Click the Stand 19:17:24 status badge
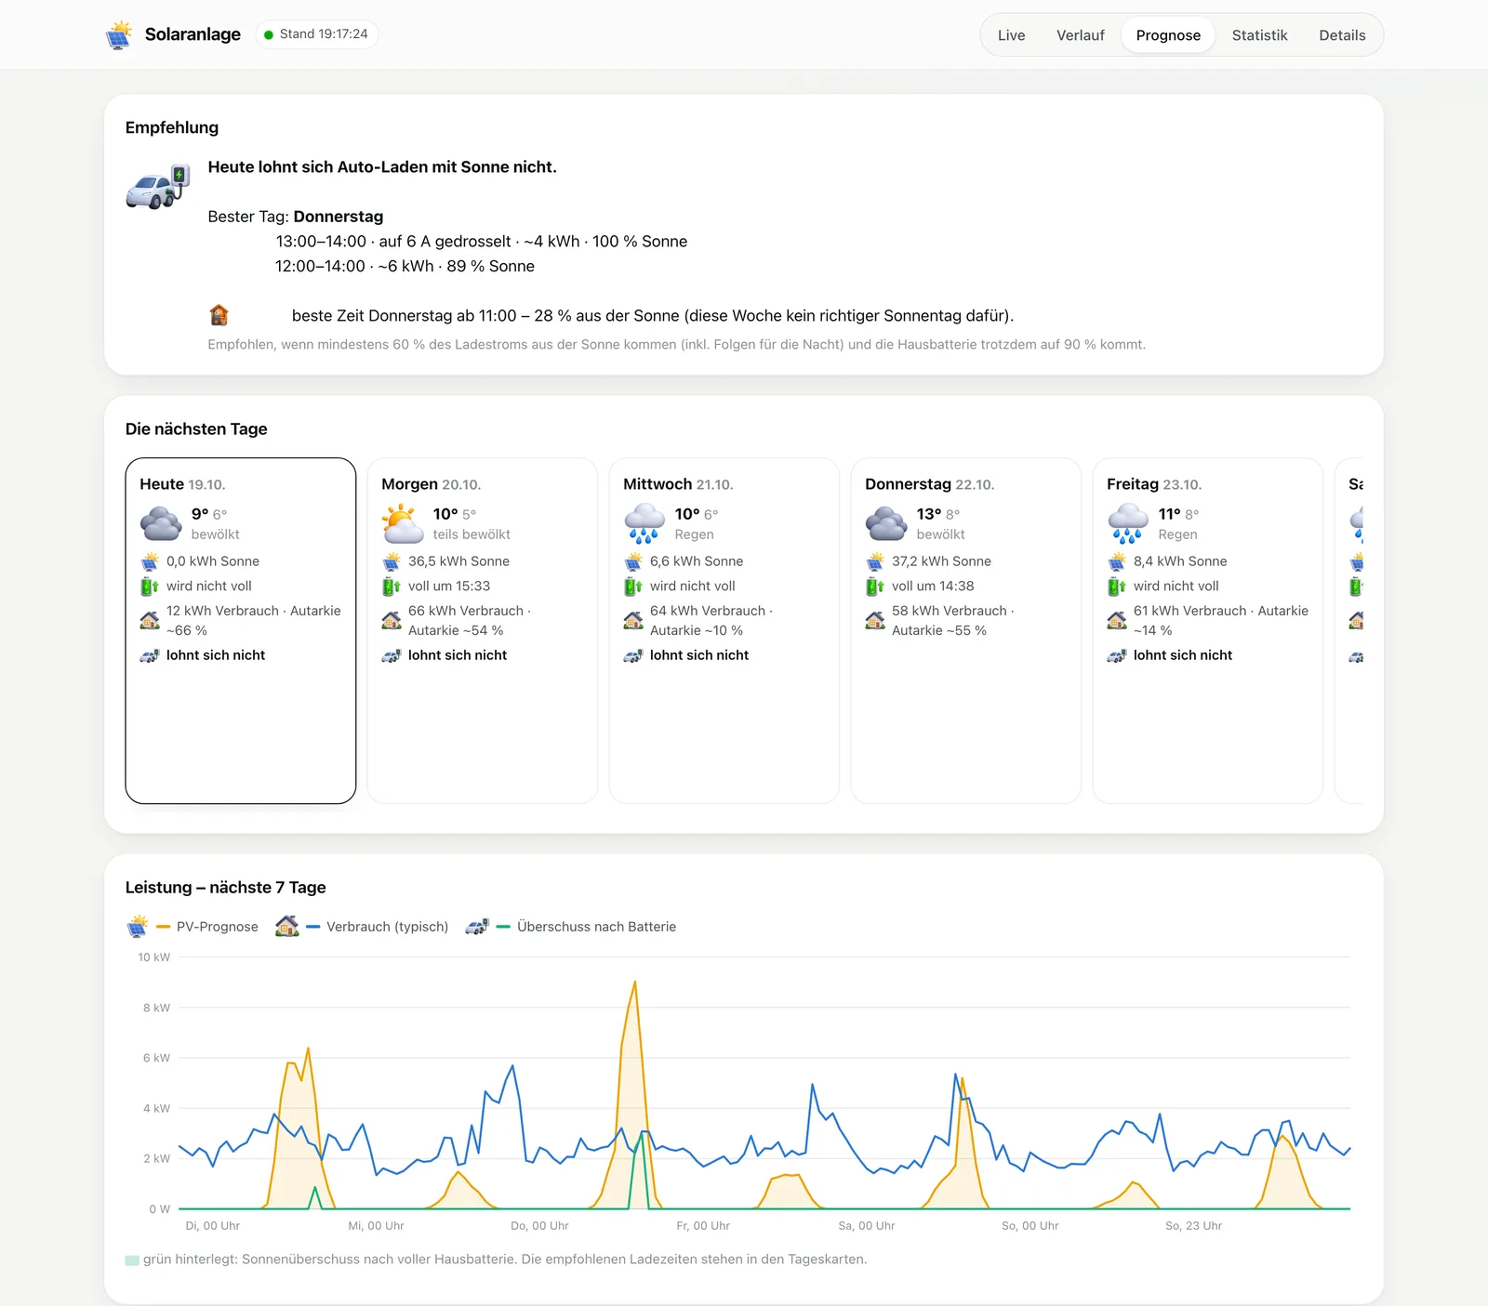The width and height of the screenshot is (1488, 1306). coord(316,34)
